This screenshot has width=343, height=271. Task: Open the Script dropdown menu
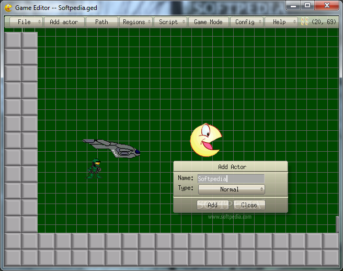tap(170, 22)
